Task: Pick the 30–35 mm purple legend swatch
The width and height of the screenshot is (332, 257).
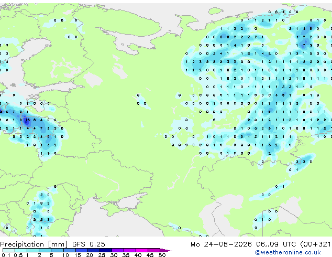Action: 117,250
